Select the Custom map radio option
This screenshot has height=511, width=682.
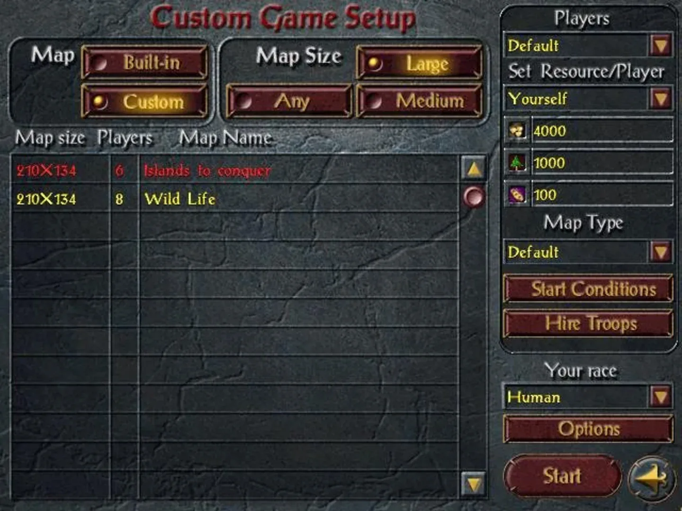(144, 101)
